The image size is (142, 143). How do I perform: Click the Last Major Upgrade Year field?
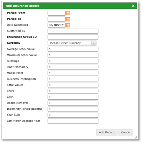click(x=73, y=121)
